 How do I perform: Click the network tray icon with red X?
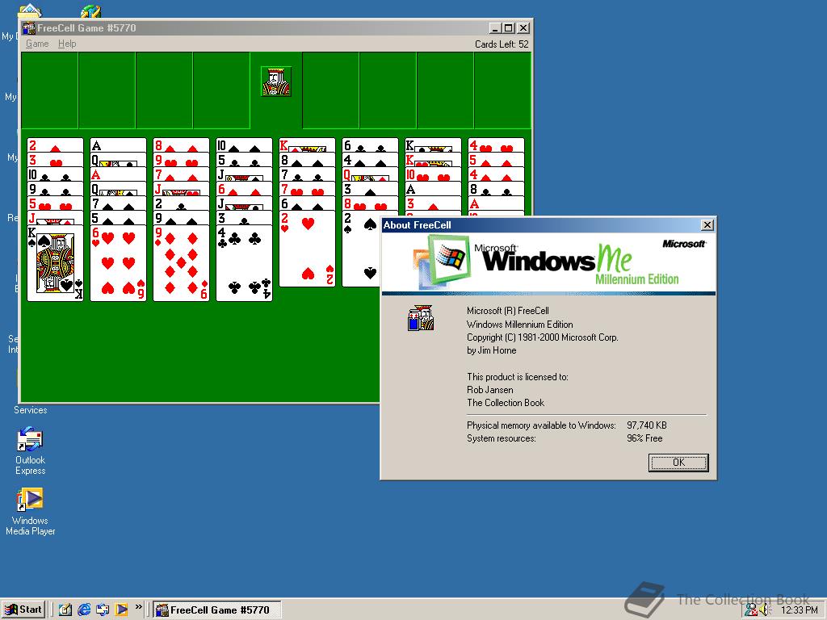coord(751,610)
